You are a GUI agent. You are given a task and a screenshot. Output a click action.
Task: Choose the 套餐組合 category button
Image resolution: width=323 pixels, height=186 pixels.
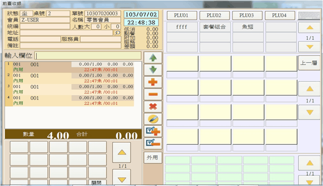tap(215, 27)
